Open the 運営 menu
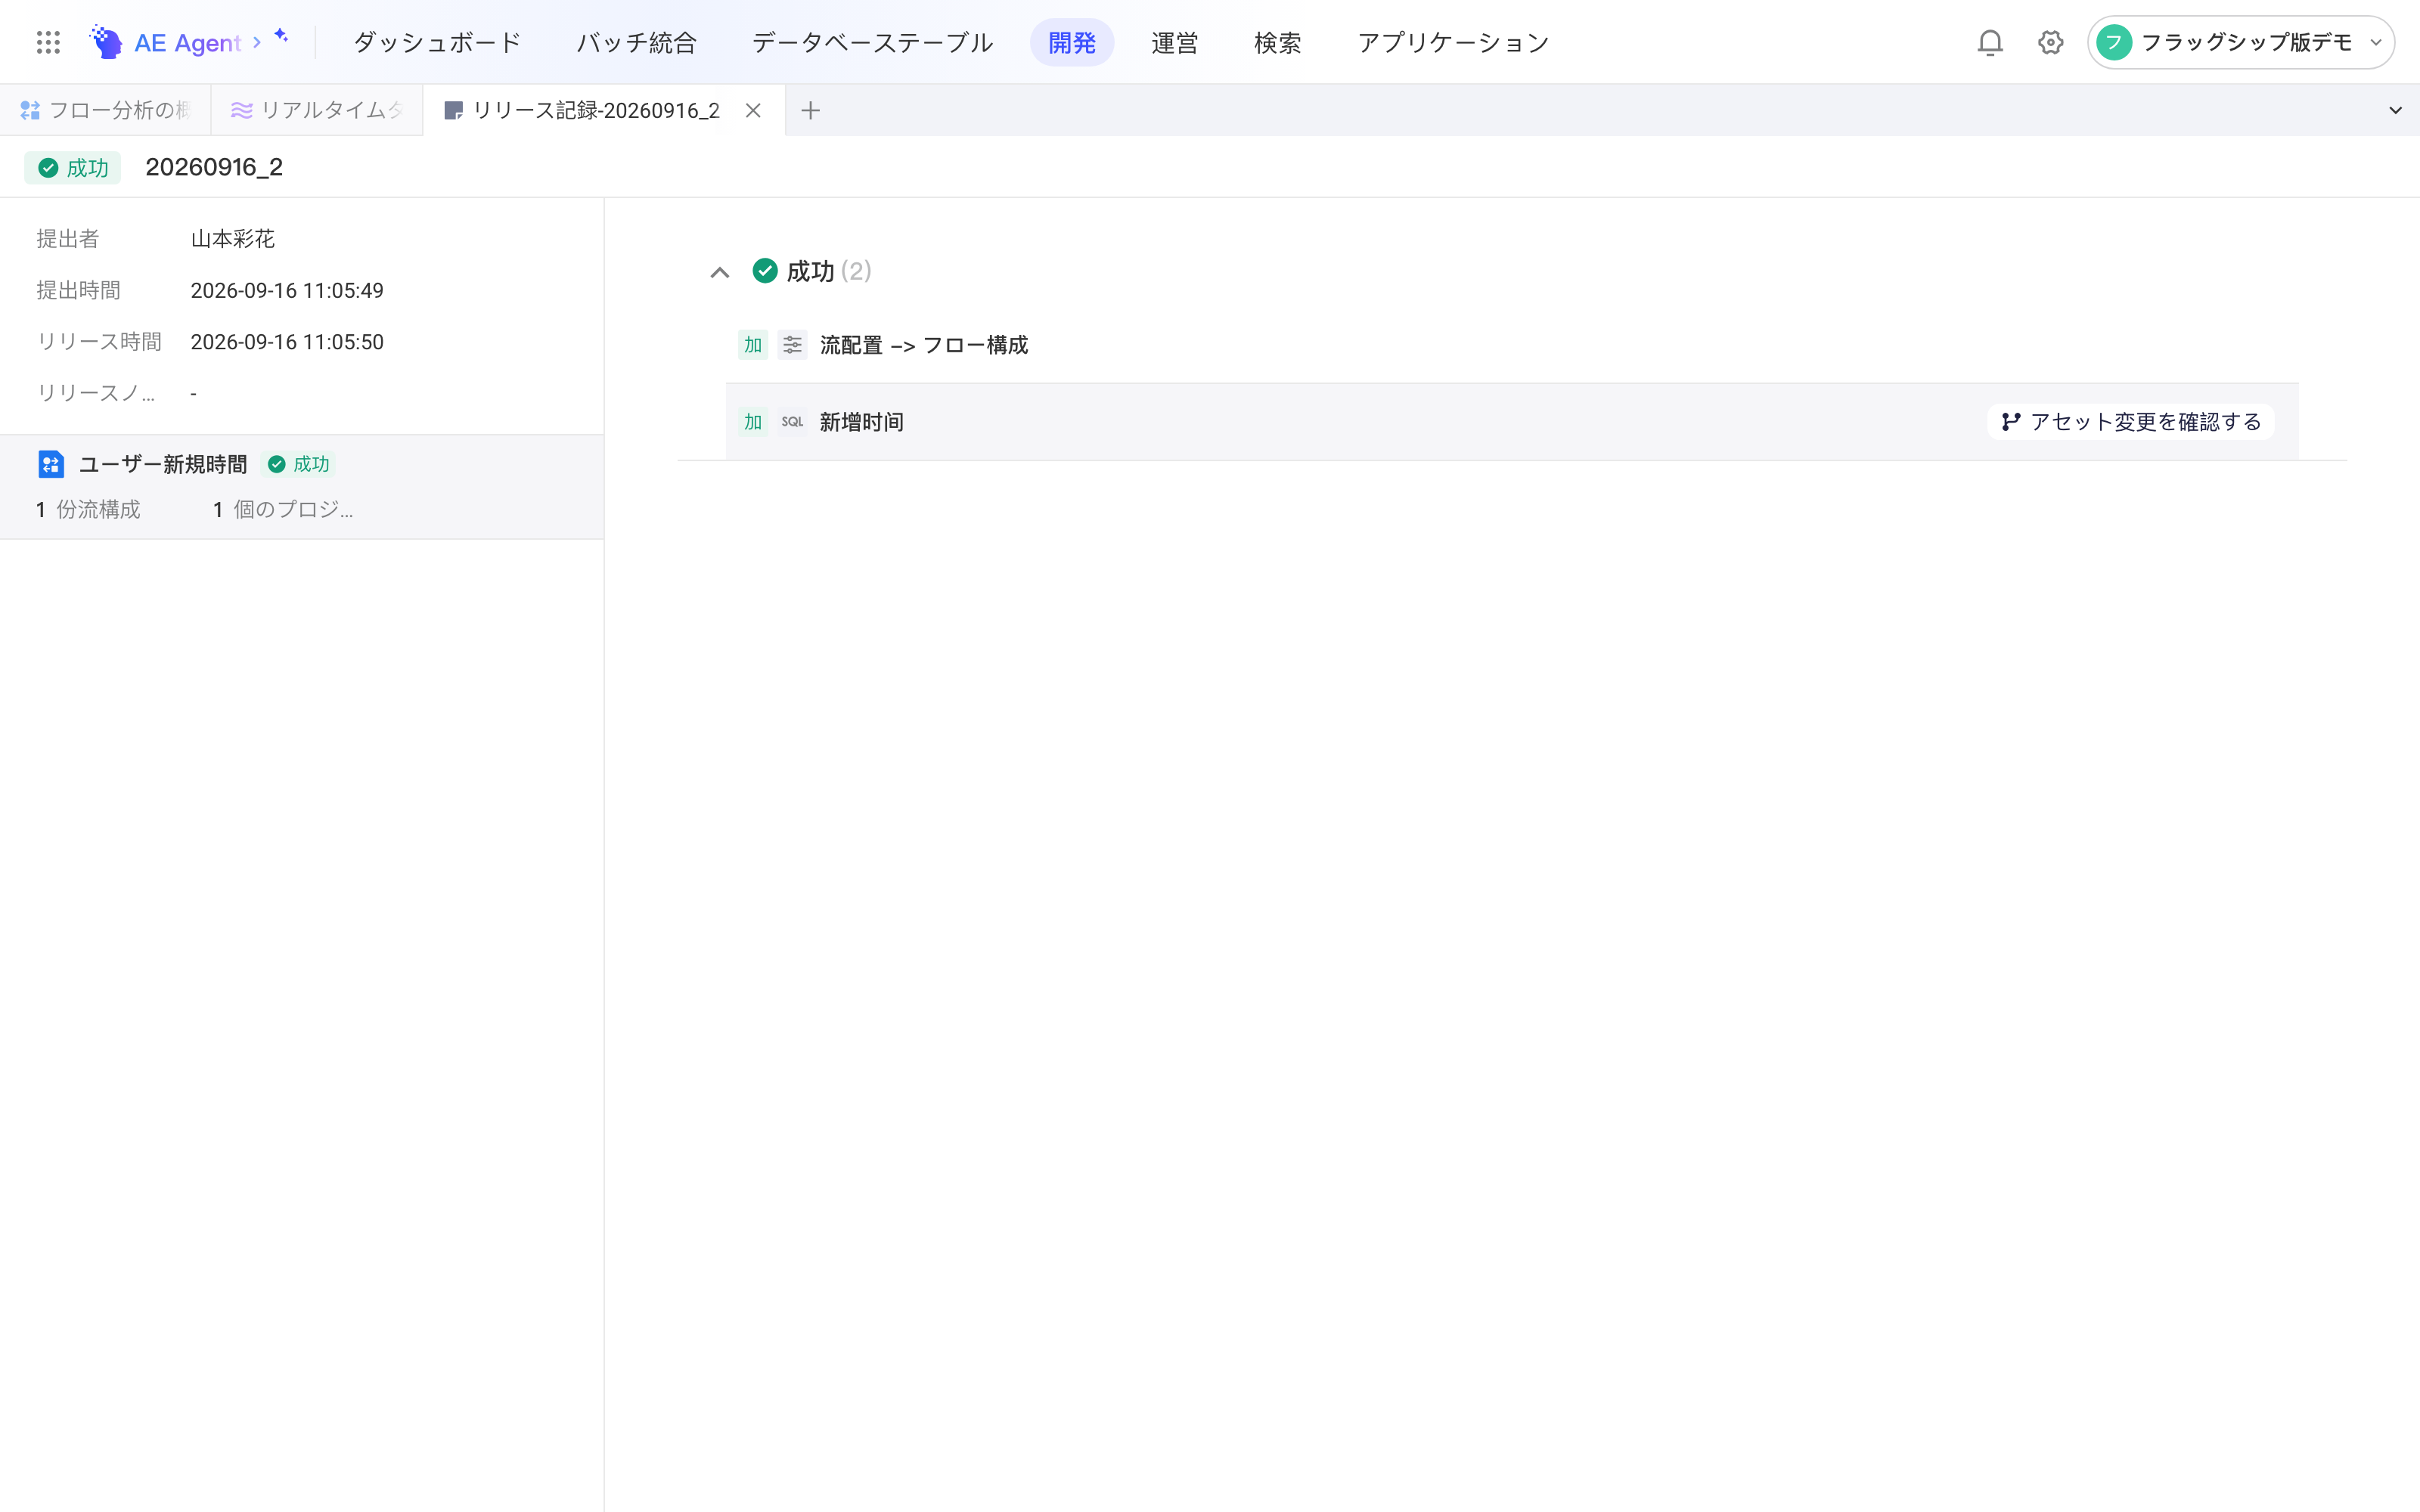This screenshot has height=1512, width=2420. tap(1175, 42)
